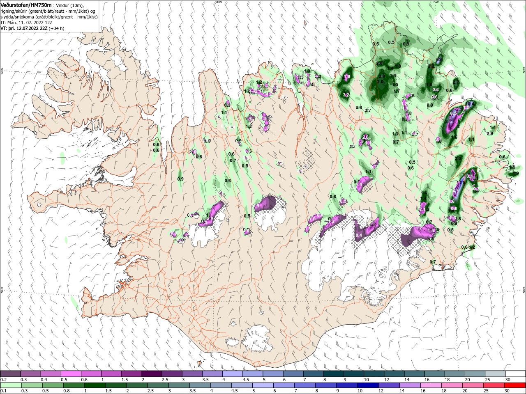Pick the lavender snow swatch between 4 and 4.5
This screenshot has width=526, height=394.
(x=233, y=374)
